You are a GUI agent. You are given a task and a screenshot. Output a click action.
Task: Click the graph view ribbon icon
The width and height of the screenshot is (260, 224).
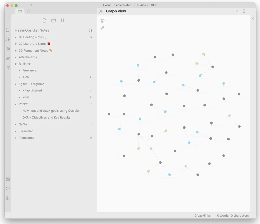[8, 39]
